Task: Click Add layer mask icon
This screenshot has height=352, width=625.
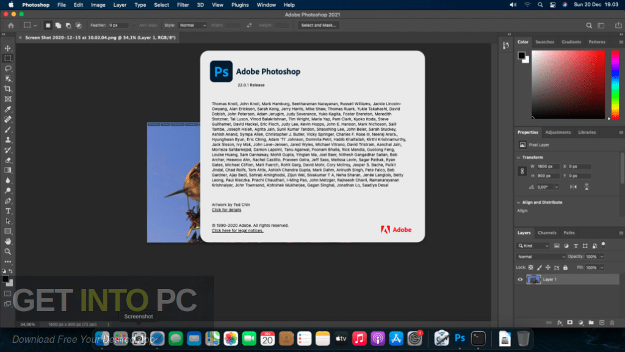Action: pyautogui.click(x=570, y=323)
